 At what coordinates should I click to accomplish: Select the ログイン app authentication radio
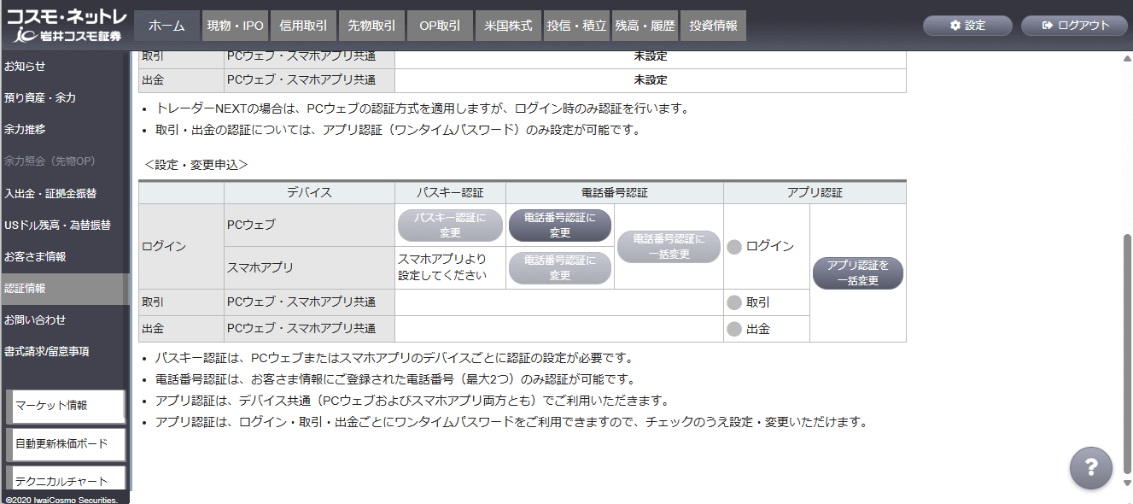pyautogui.click(x=734, y=247)
